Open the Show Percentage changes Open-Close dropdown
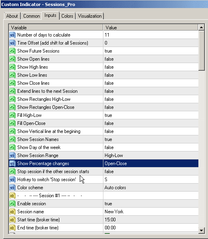The image size is (208, 239). click(x=151, y=163)
